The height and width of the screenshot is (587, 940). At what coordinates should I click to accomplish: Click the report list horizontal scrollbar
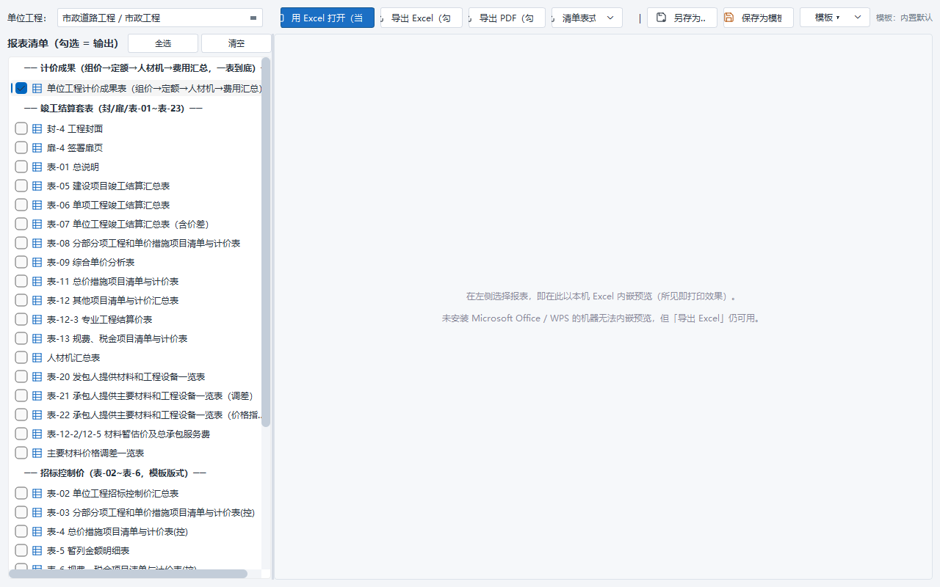[128, 574]
